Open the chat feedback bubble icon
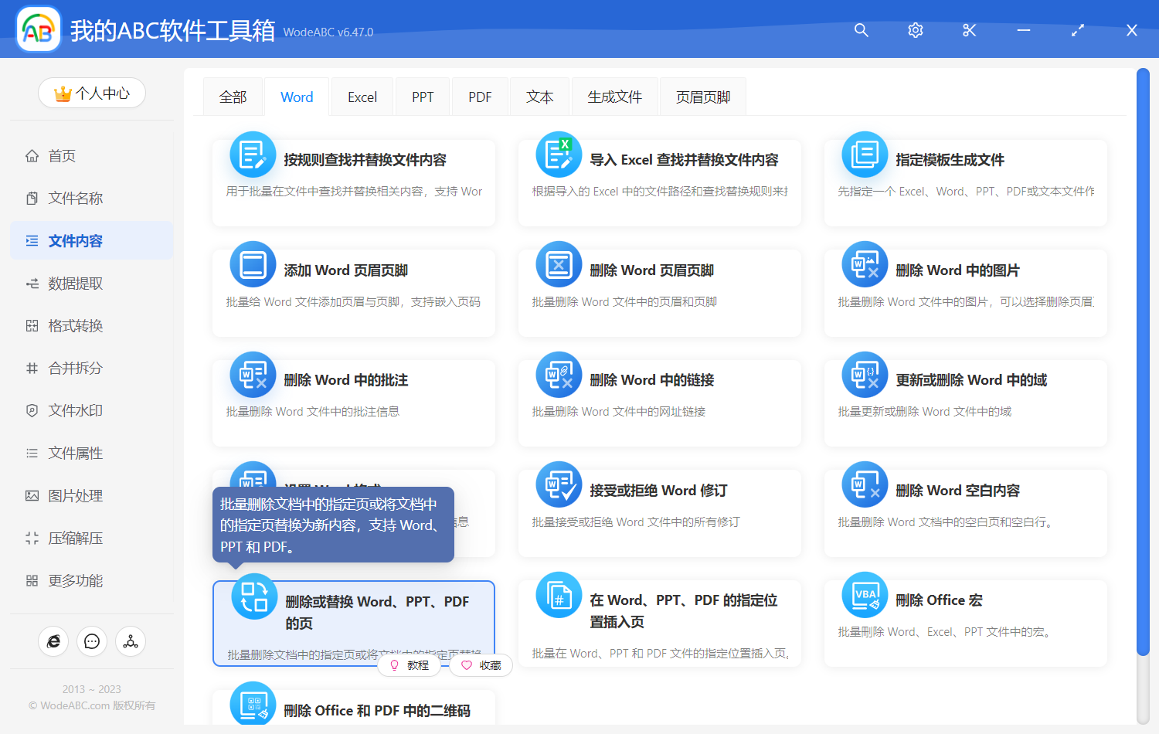The height and width of the screenshot is (734, 1159). coord(92,641)
